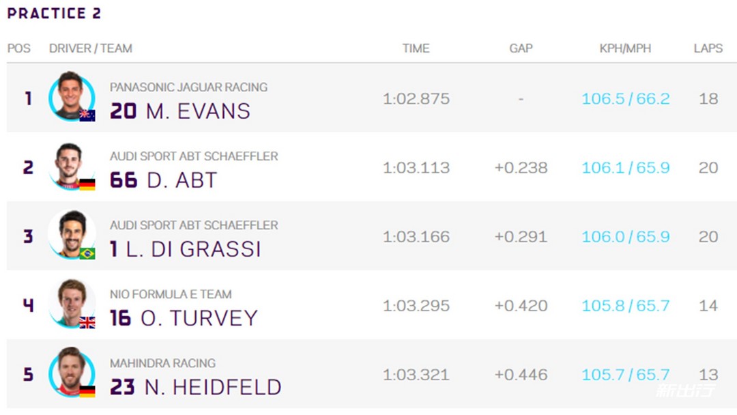Click the KPH/MPH column header
This screenshot has height=415, width=737.
(625, 48)
